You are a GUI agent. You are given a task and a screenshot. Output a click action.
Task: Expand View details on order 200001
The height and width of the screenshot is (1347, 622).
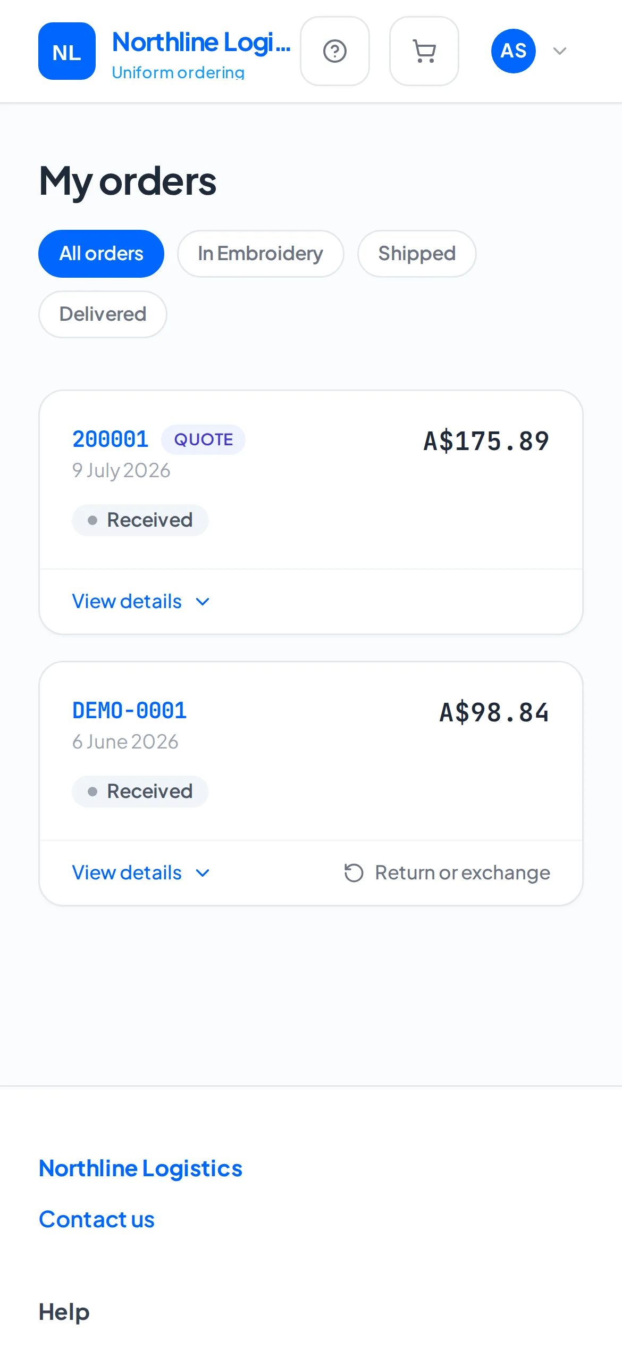click(x=141, y=602)
